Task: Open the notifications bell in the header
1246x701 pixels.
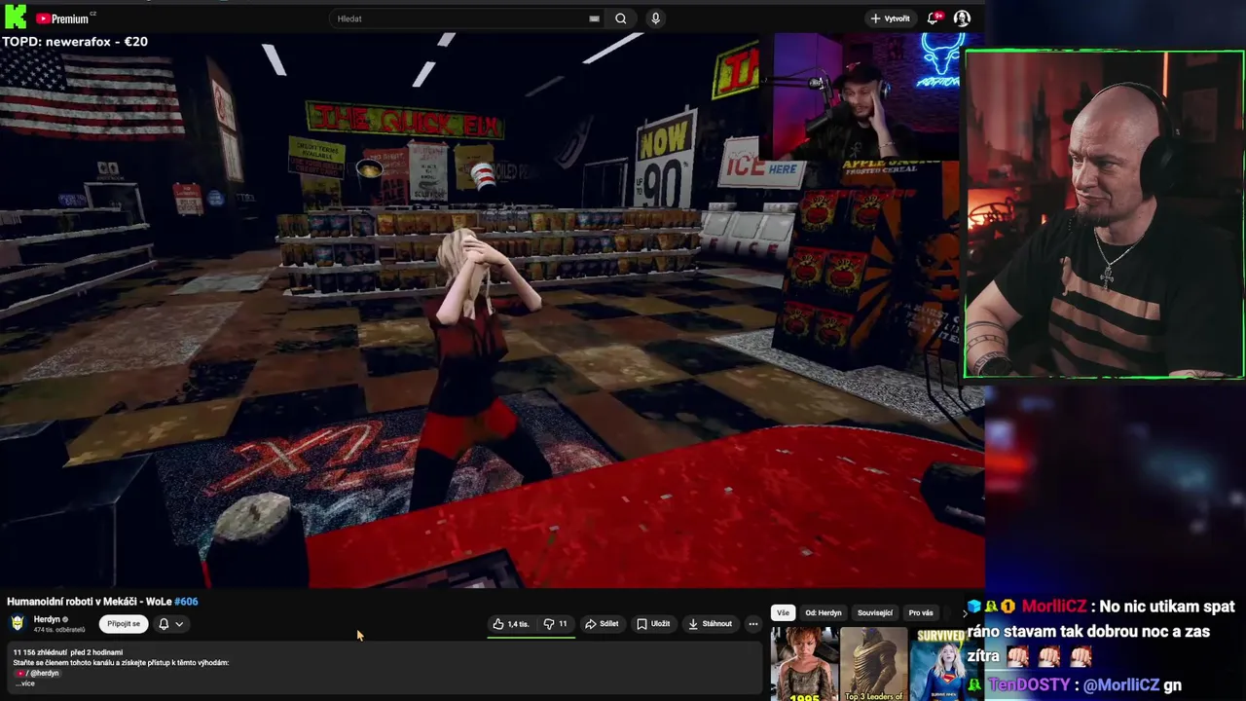Action: coord(934,18)
